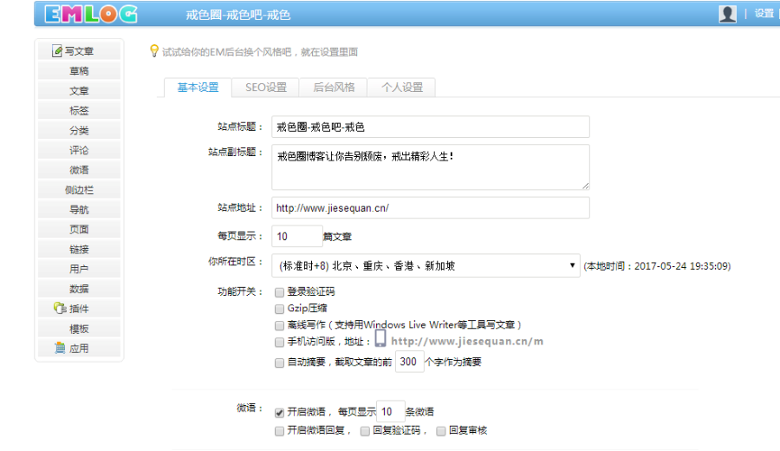
Task: Open mobile site URL link
Action: pos(467,341)
